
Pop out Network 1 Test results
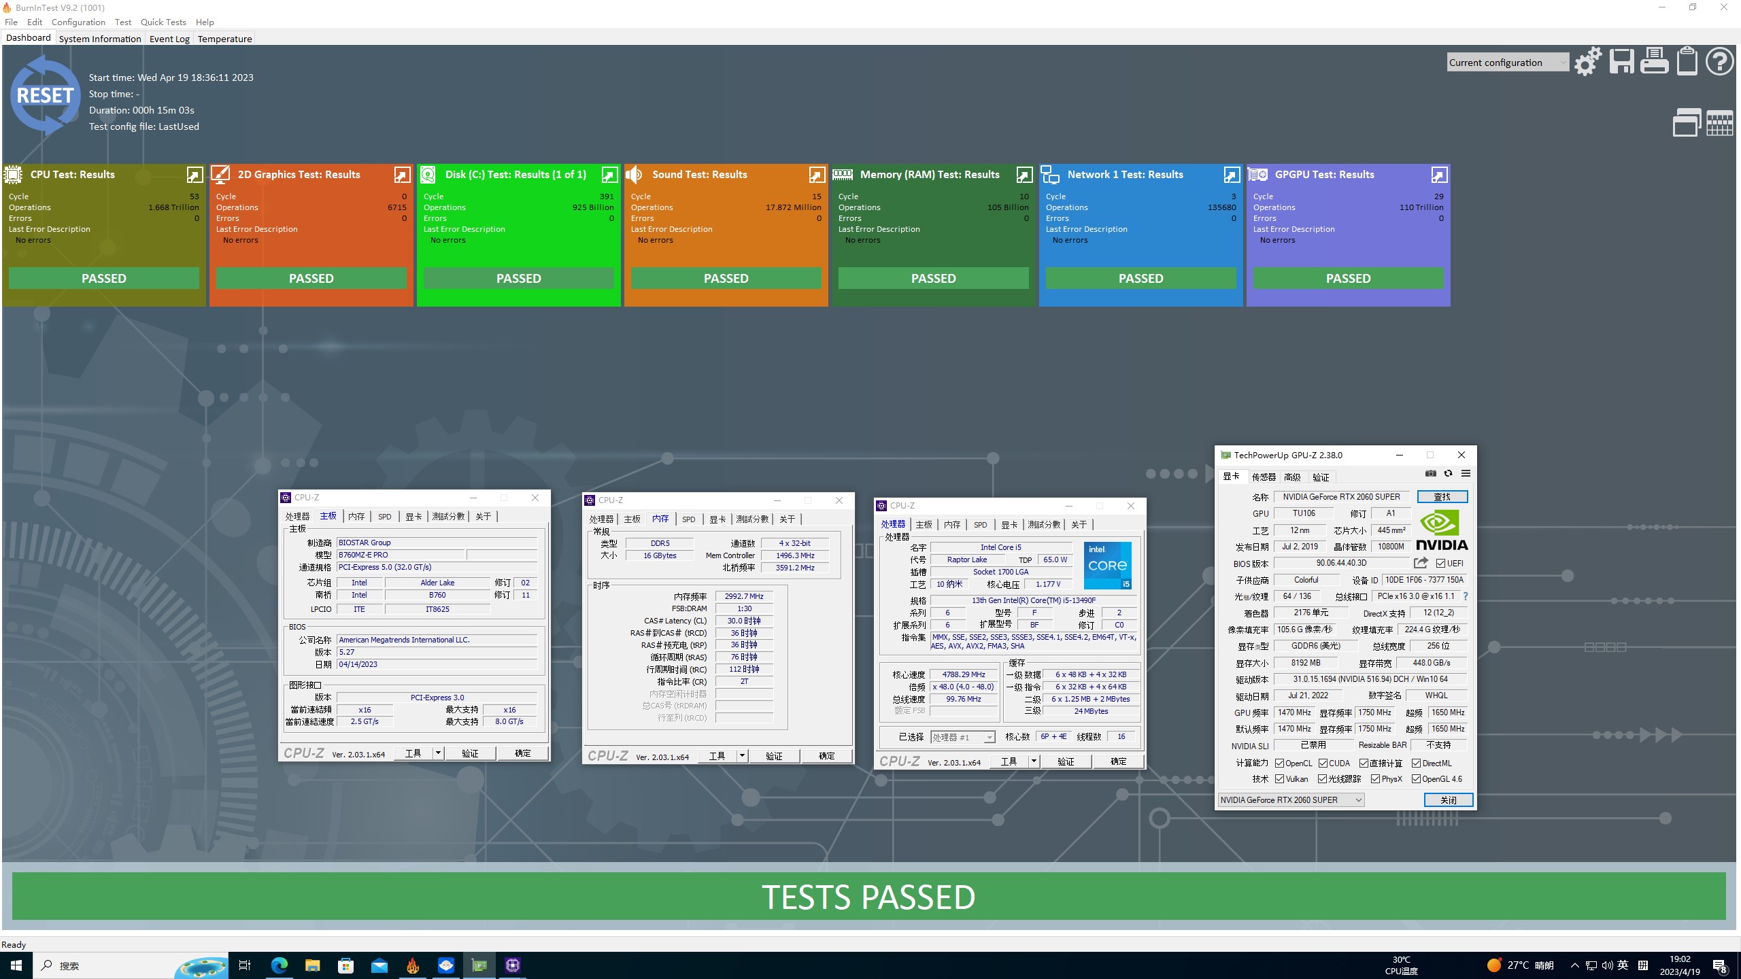(x=1232, y=175)
